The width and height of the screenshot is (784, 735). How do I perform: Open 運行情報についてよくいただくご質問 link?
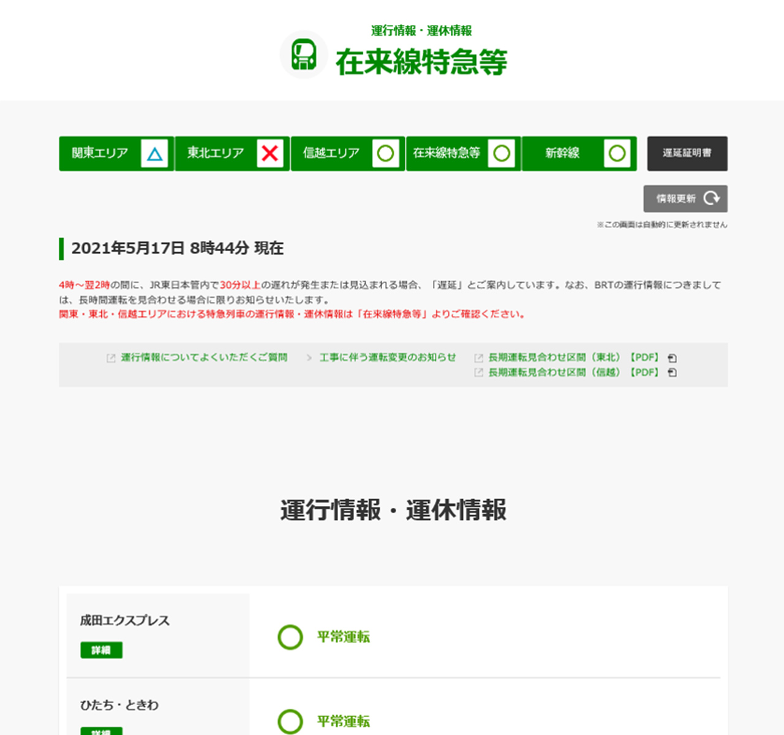coord(204,358)
